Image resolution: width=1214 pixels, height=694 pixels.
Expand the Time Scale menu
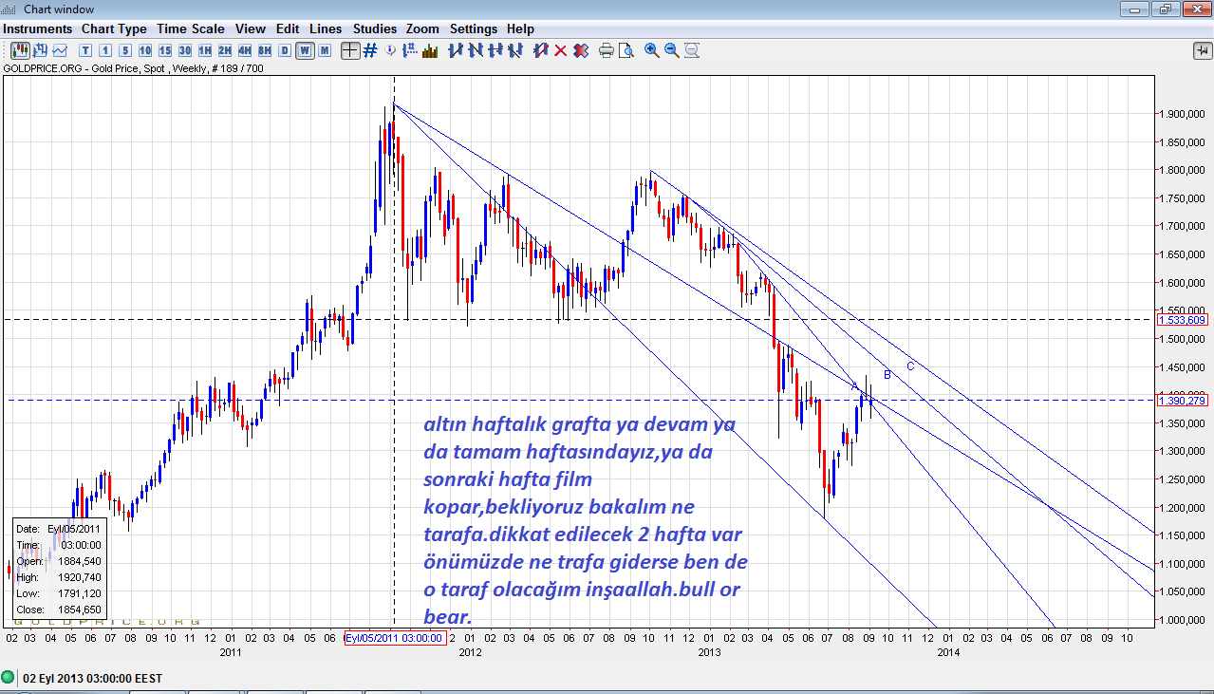coord(191,28)
